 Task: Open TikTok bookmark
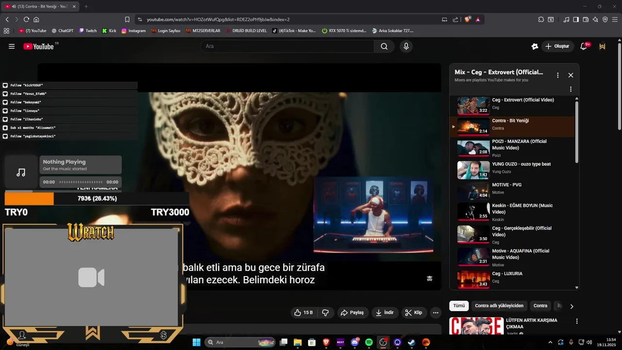294,31
